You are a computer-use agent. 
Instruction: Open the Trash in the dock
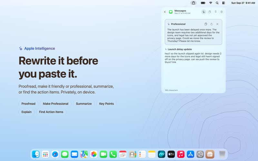pos(222,154)
